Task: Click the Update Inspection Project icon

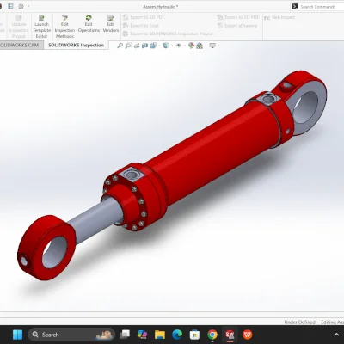Action: coord(19,18)
